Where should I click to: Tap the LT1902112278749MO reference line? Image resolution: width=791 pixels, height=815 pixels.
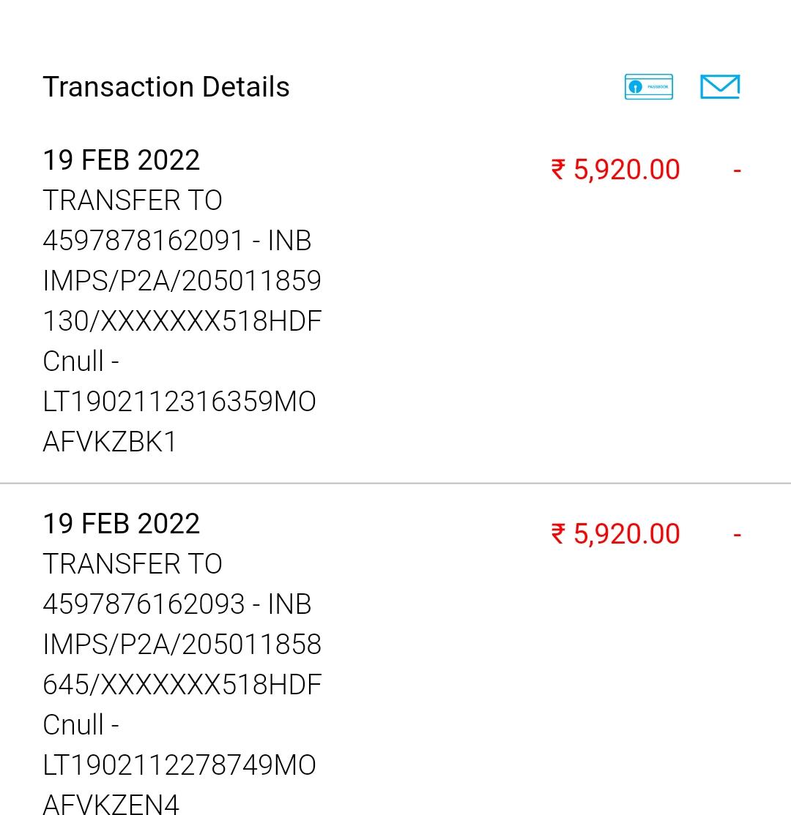(179, 765)
